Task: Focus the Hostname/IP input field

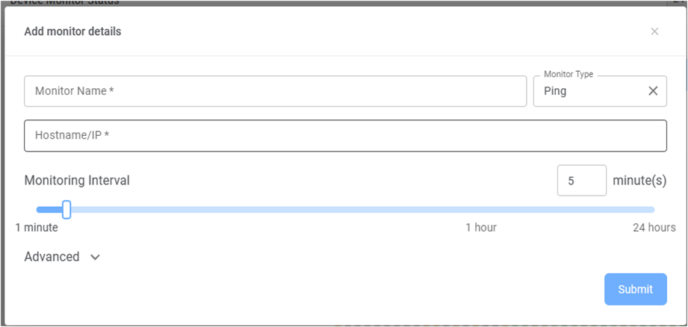Action: [x=345, y=136]
